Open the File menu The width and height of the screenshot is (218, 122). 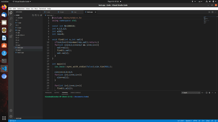pyautogui.click(x=10, y=8)
